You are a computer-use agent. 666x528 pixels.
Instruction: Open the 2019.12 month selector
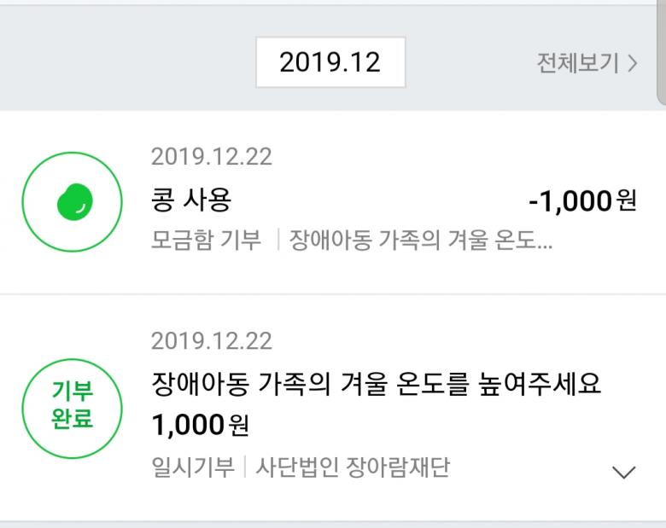330,62
